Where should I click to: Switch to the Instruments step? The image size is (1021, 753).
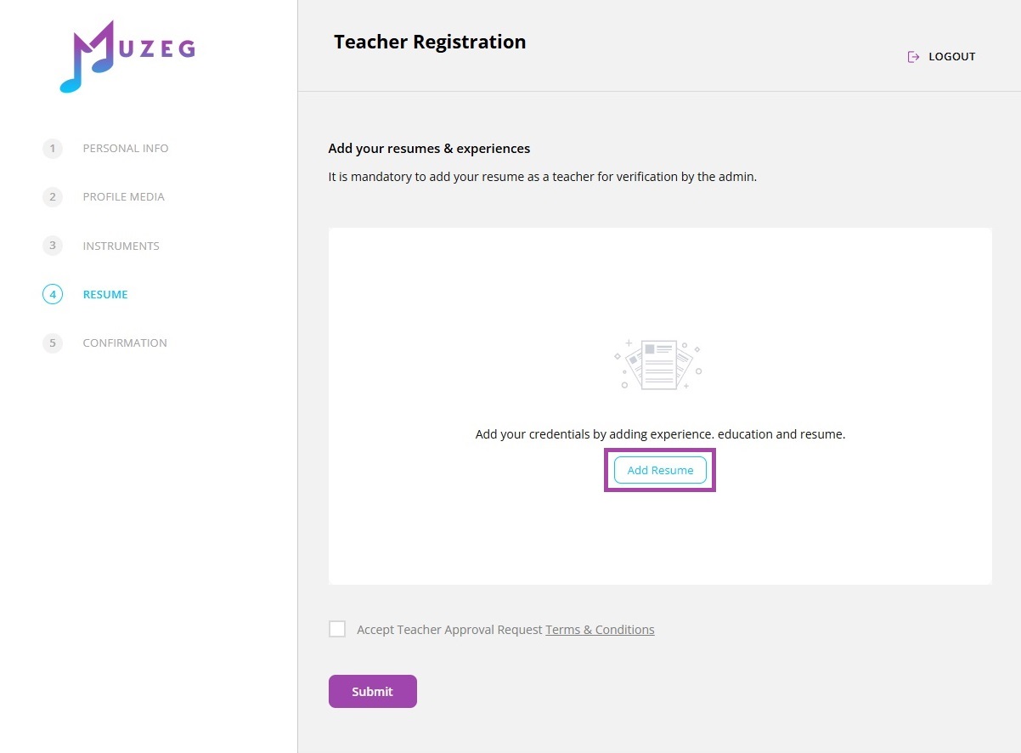121,246
